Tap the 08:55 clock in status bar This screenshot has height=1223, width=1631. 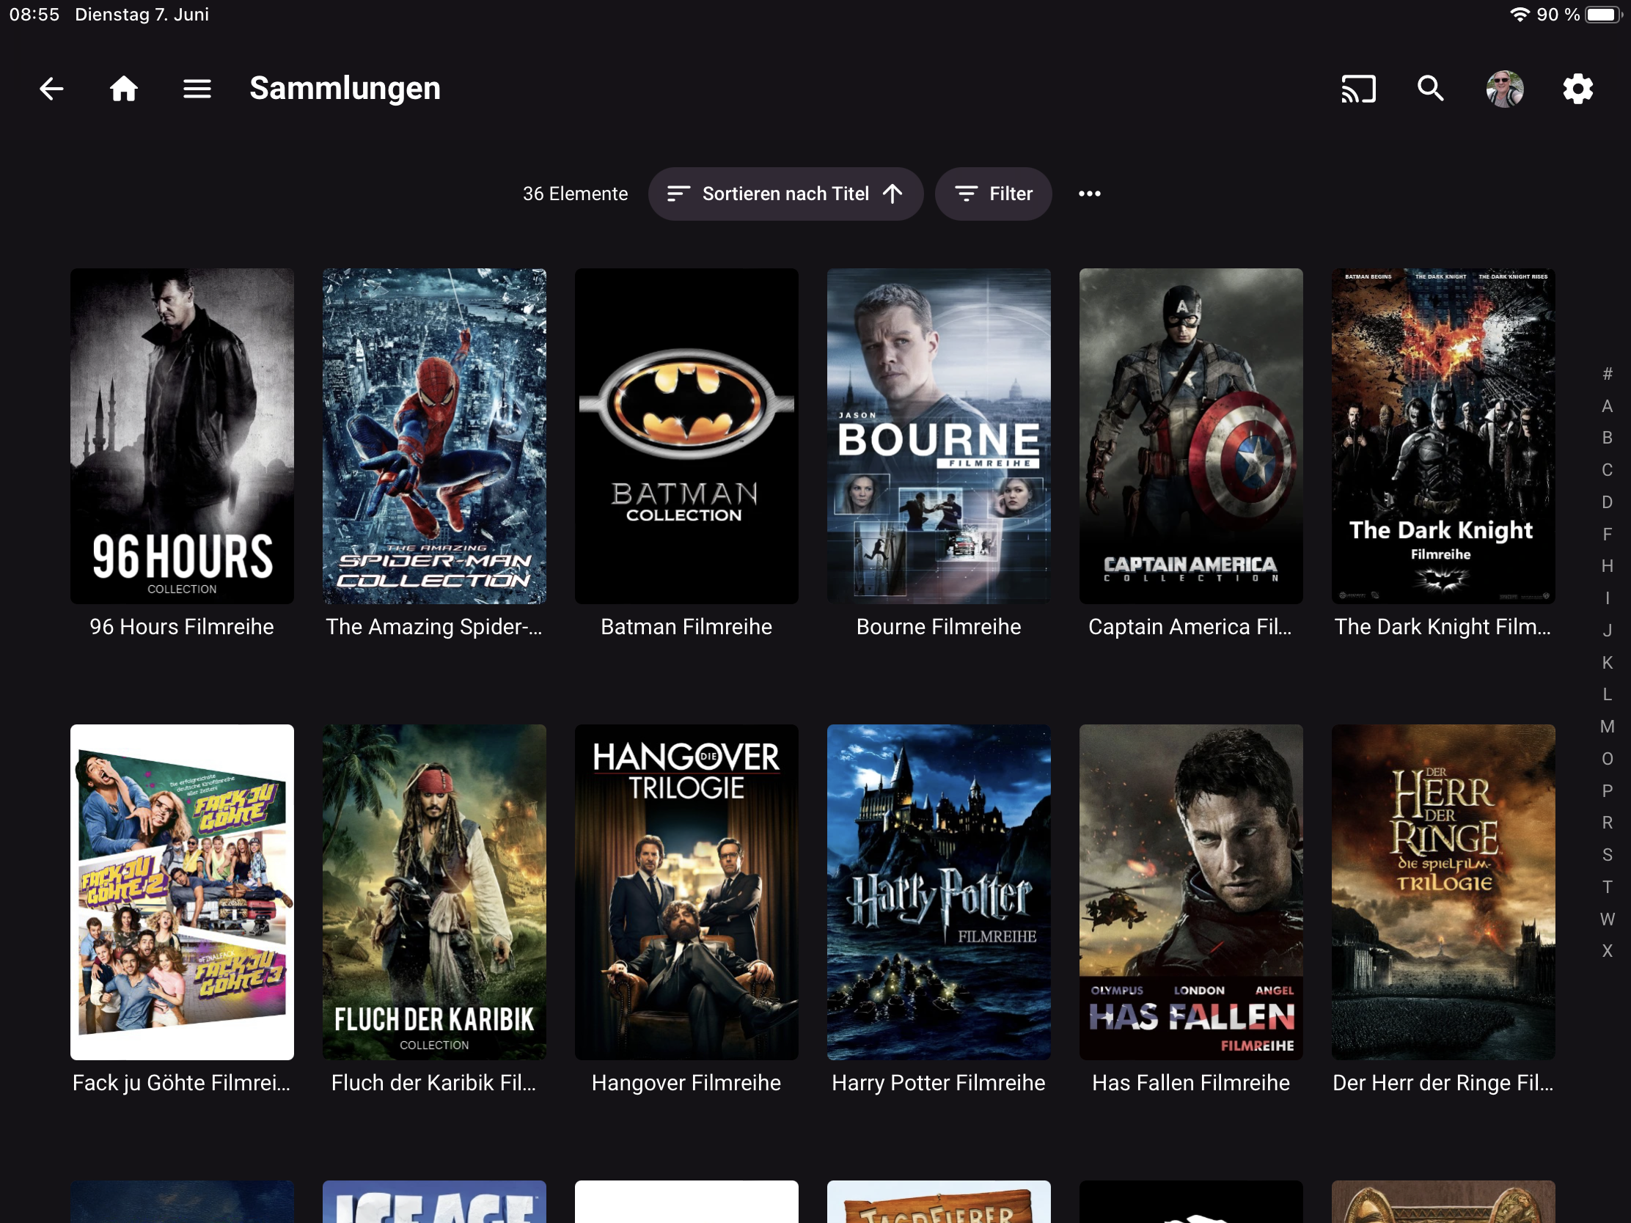click(34, 15)
